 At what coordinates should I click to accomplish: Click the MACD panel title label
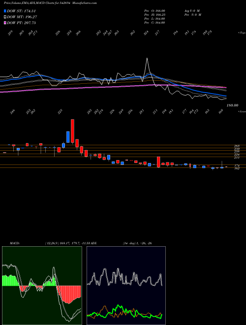pos(14,243)
